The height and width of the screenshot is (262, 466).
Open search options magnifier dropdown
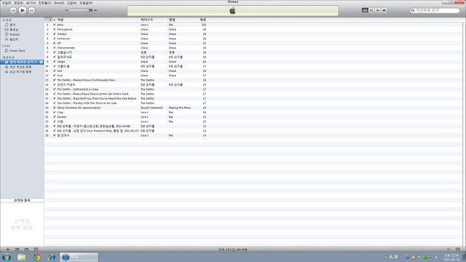pos(412,10)
